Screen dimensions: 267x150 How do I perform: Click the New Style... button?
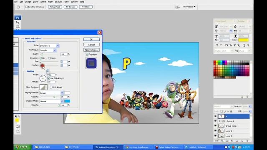pos(91,50)
